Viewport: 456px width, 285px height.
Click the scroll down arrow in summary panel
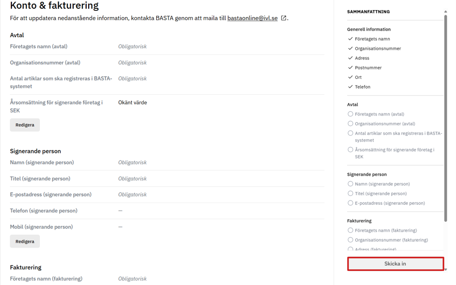pos(446,269)
